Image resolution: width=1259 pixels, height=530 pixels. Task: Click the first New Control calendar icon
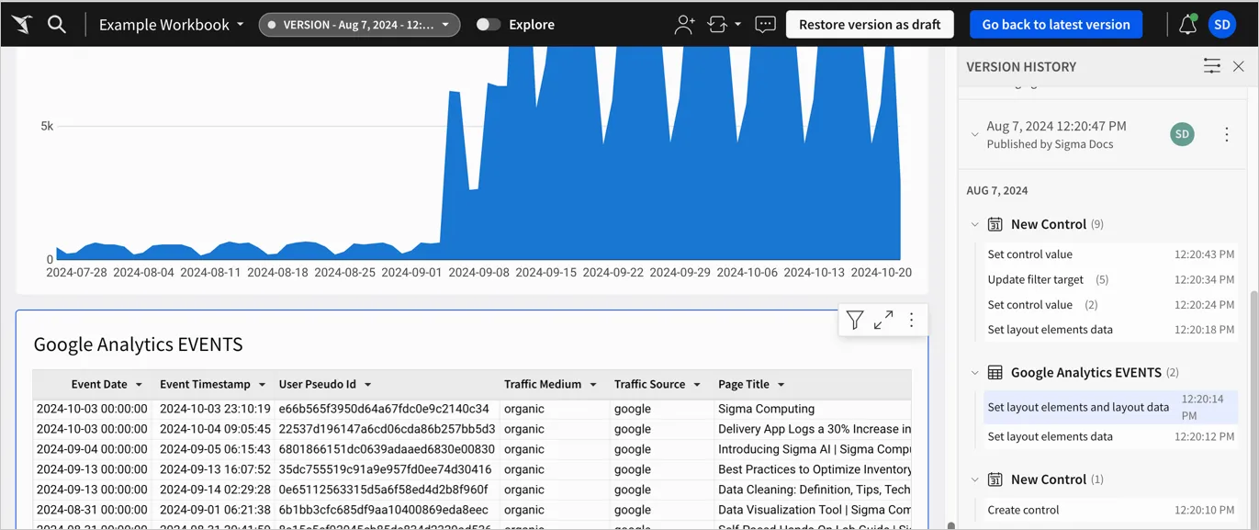point(995,224)
